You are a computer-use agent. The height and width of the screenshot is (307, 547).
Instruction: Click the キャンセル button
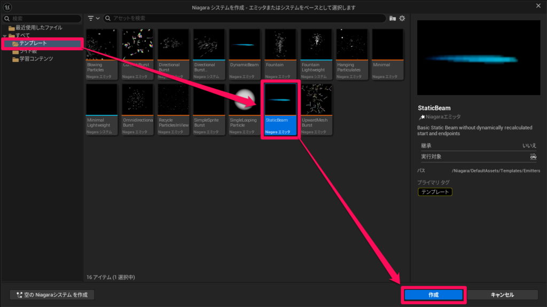coord(502,295)
